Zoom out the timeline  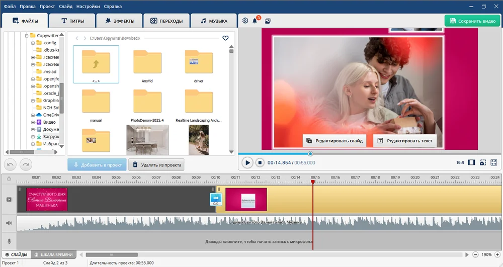(x=475, y=254)
